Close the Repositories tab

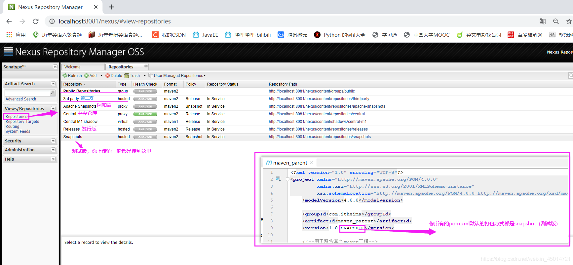click(x=146, y=66)
